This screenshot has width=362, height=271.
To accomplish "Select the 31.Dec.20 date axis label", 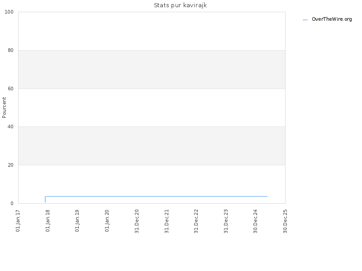I will (137, 221).
